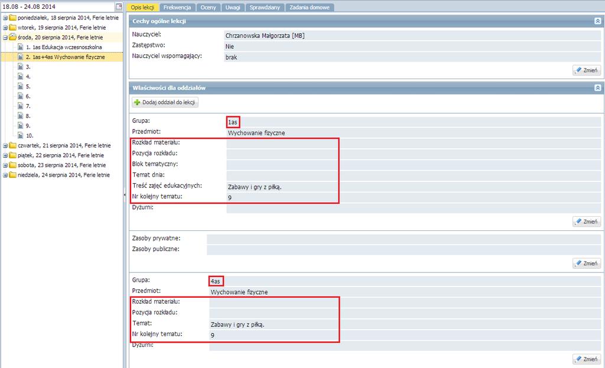
Task: Click the document icon of lesson slot 5.
Action: (21, 86)
